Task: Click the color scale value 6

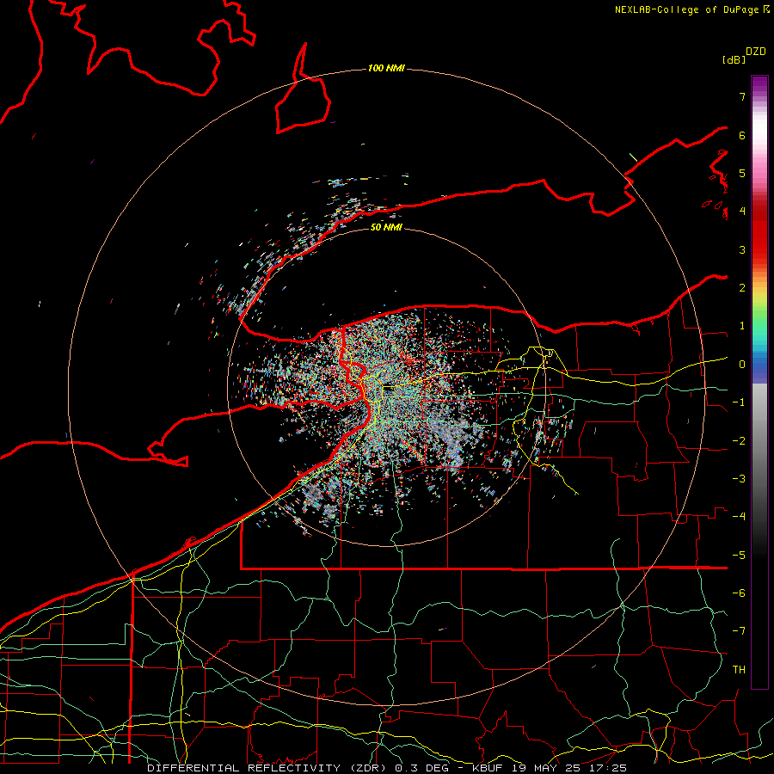Action: [x=742, y=135]
